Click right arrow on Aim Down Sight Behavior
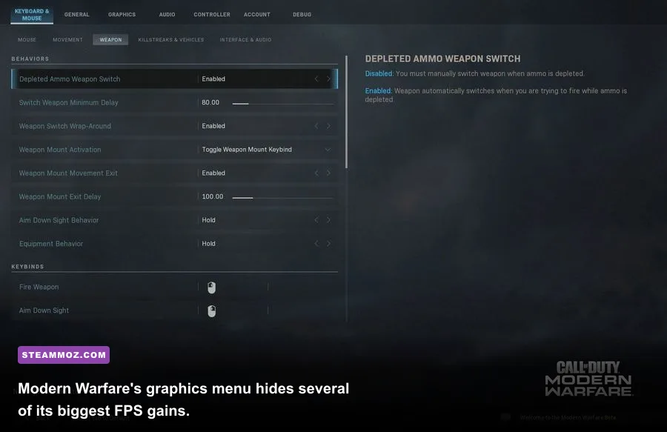Screen dimensions: 667x432 coord(328,220)
